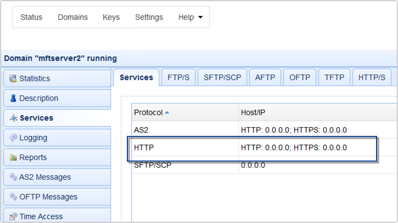Switch to the HTTP/S tab
The image size is (398, 223).
372,77
